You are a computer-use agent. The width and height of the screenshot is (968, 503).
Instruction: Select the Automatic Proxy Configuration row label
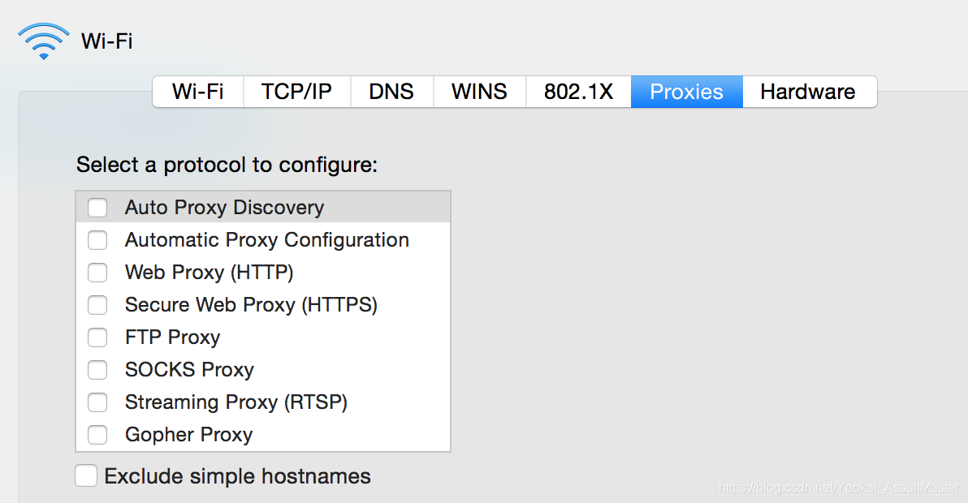point(266,240)
